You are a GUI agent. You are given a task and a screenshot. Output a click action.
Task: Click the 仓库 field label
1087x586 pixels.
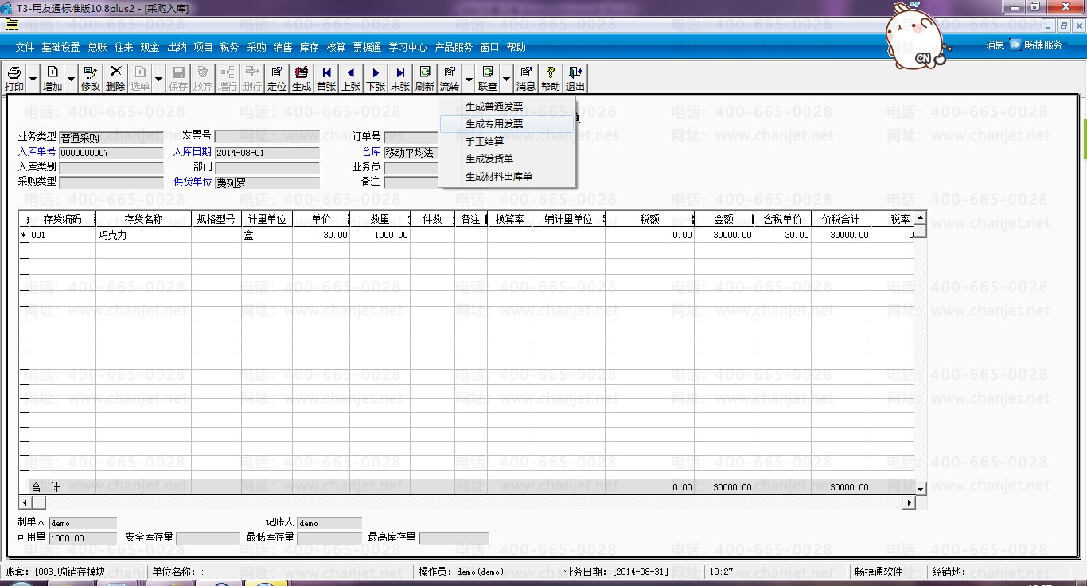pyautogui.click(x=372, y=152)
